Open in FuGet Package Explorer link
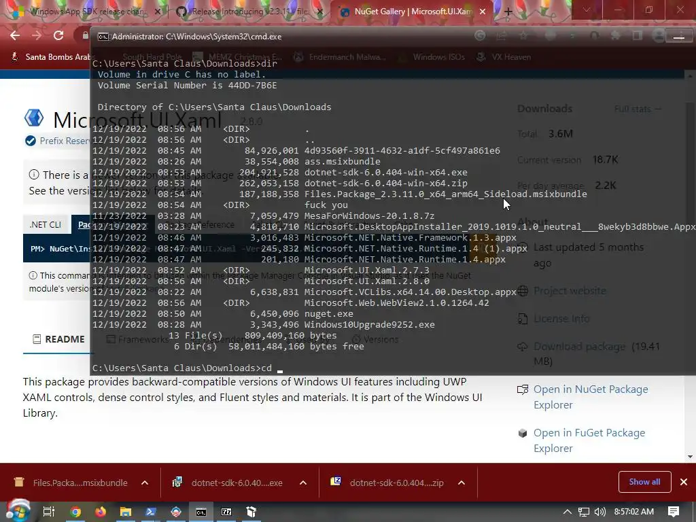This screenshot has width=696, height=522. [589, 440]
